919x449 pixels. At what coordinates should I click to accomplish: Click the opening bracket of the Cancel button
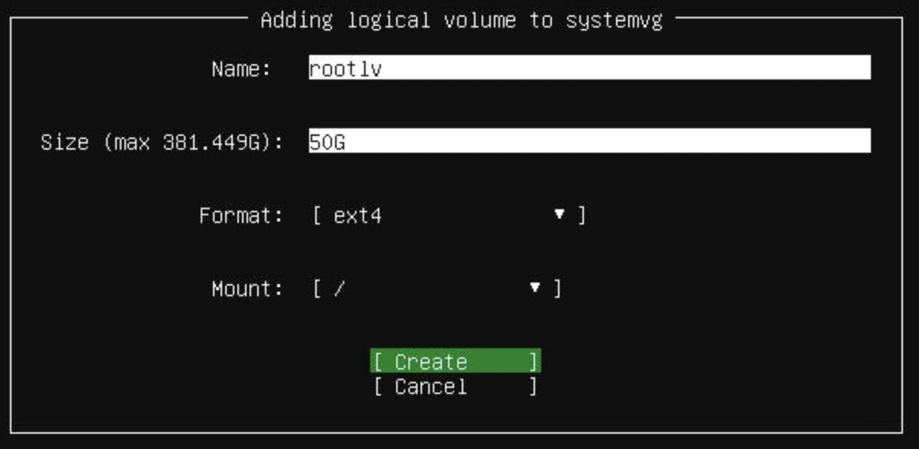378,386
